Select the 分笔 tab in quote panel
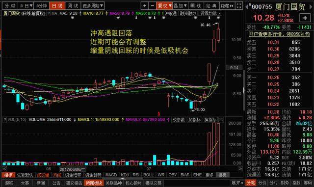 (251, 183)
